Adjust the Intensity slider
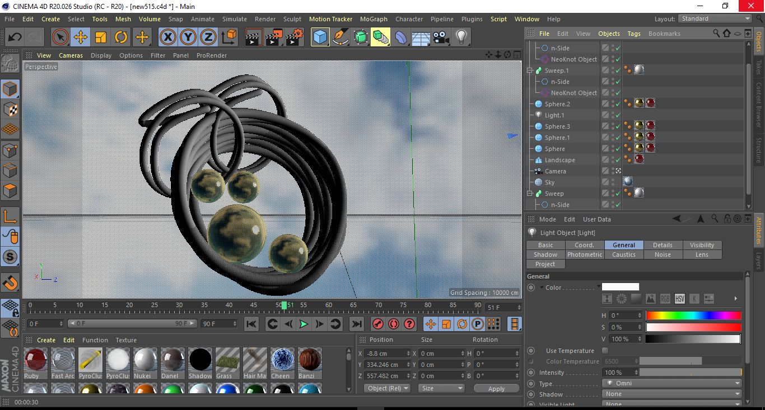Screen dimensions: 765x410 691,373
